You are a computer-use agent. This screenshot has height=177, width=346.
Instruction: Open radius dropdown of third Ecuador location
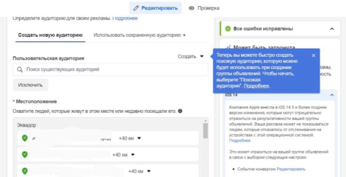[139, 171]
